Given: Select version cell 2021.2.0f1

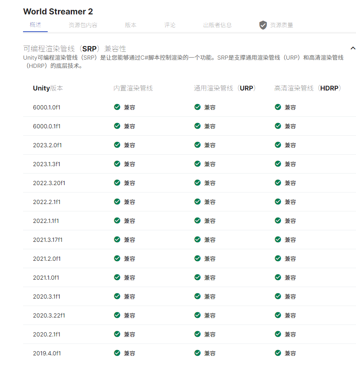Looking at the screenshot, I should tap(47, 259).
